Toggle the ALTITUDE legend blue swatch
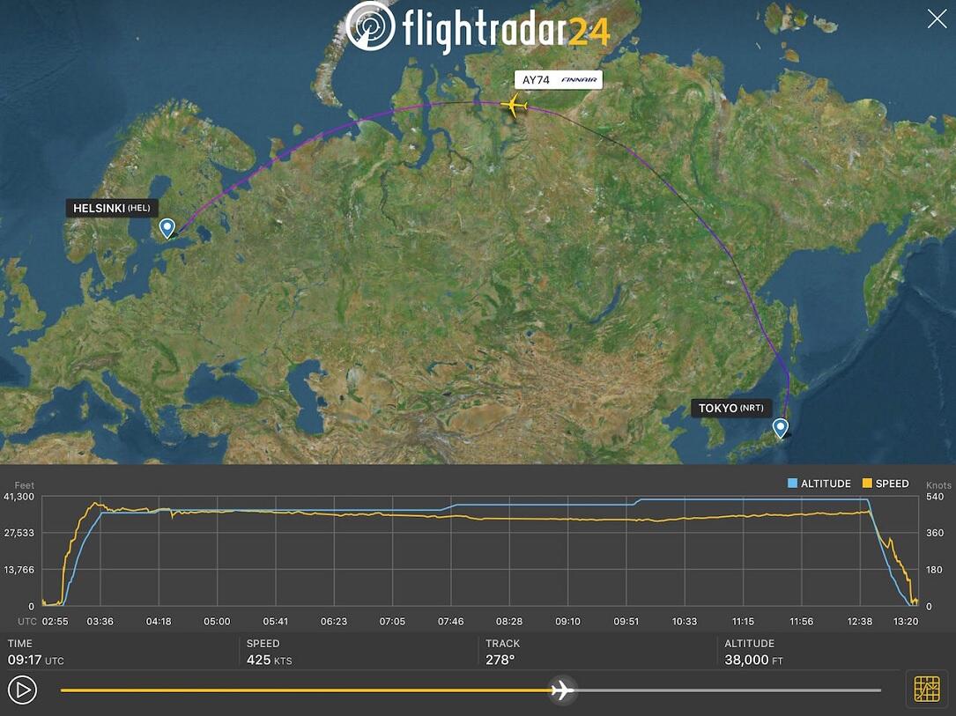956x716 pixels. 792,483
